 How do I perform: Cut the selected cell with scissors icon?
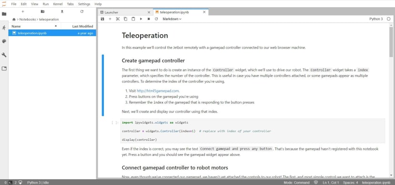pos(118,19)
